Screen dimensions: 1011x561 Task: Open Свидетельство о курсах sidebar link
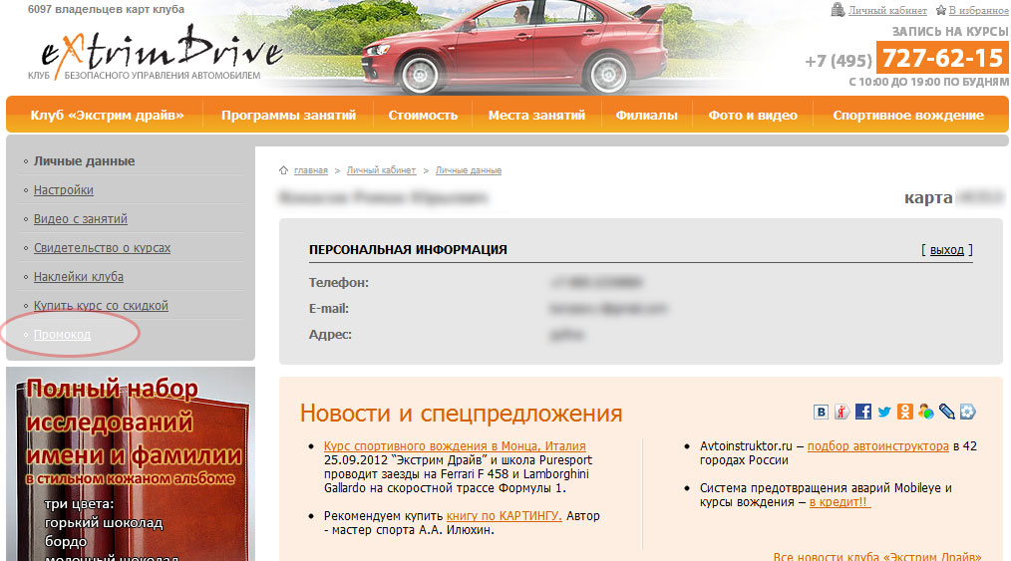coord(102,248)
